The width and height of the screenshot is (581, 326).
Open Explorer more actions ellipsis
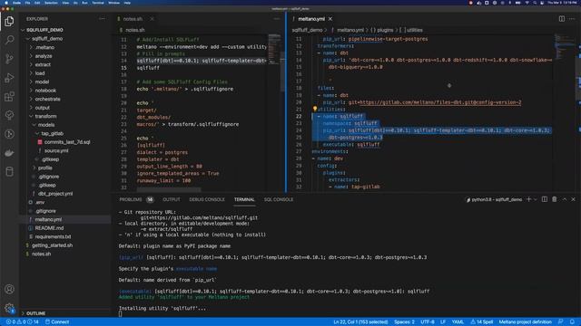(102, 19)
